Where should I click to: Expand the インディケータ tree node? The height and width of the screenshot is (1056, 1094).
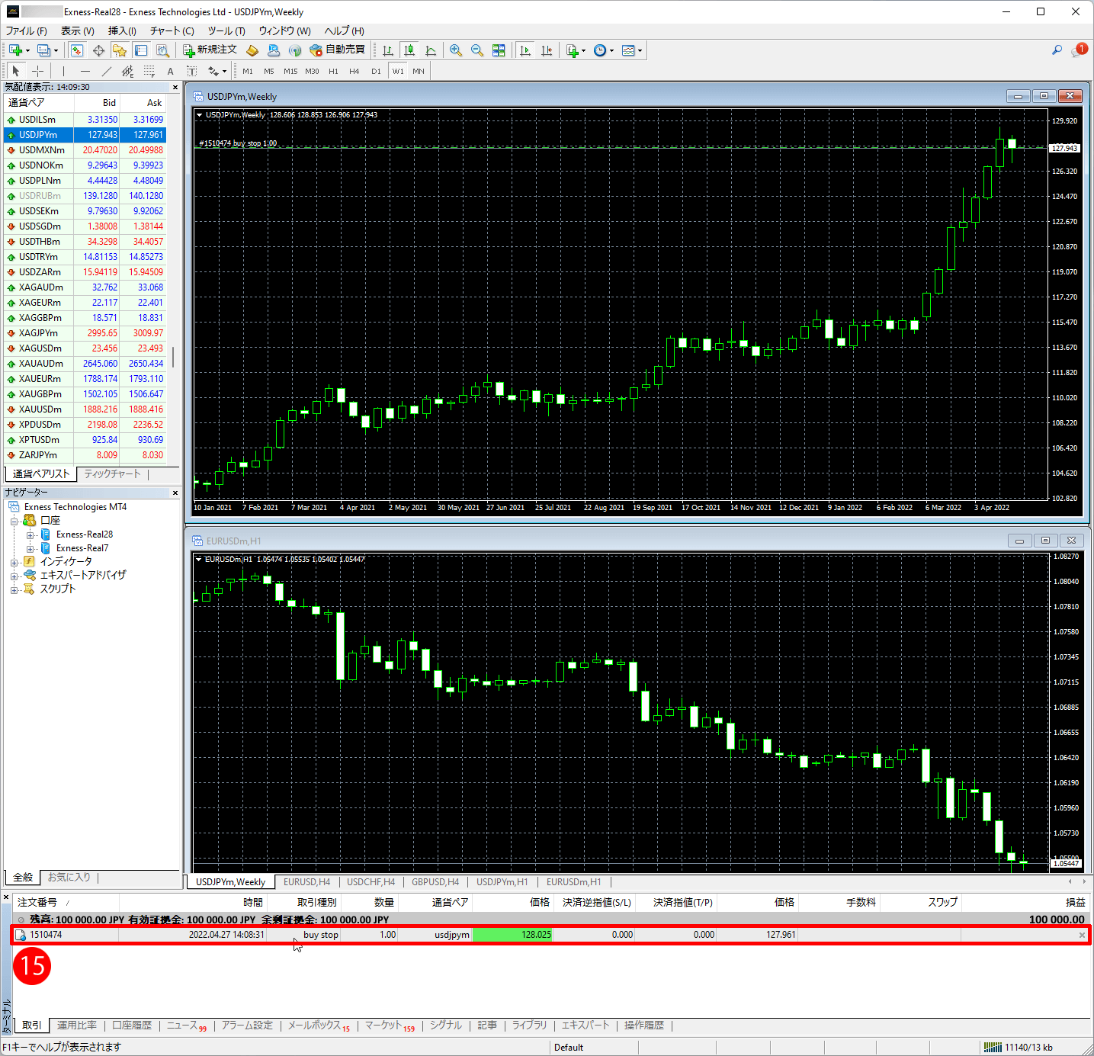14,562
